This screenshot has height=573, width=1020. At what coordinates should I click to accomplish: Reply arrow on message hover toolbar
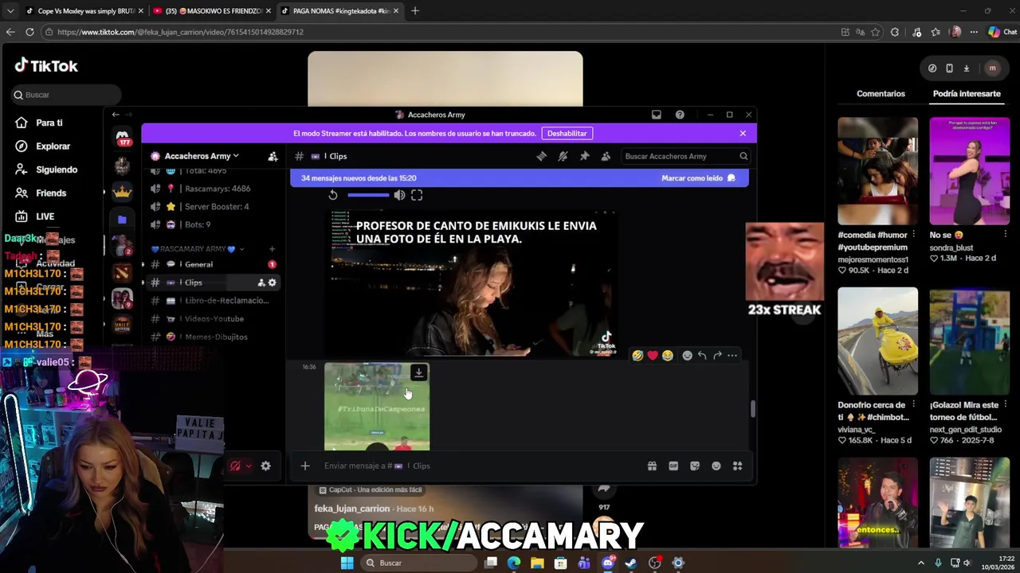(702, 356)
